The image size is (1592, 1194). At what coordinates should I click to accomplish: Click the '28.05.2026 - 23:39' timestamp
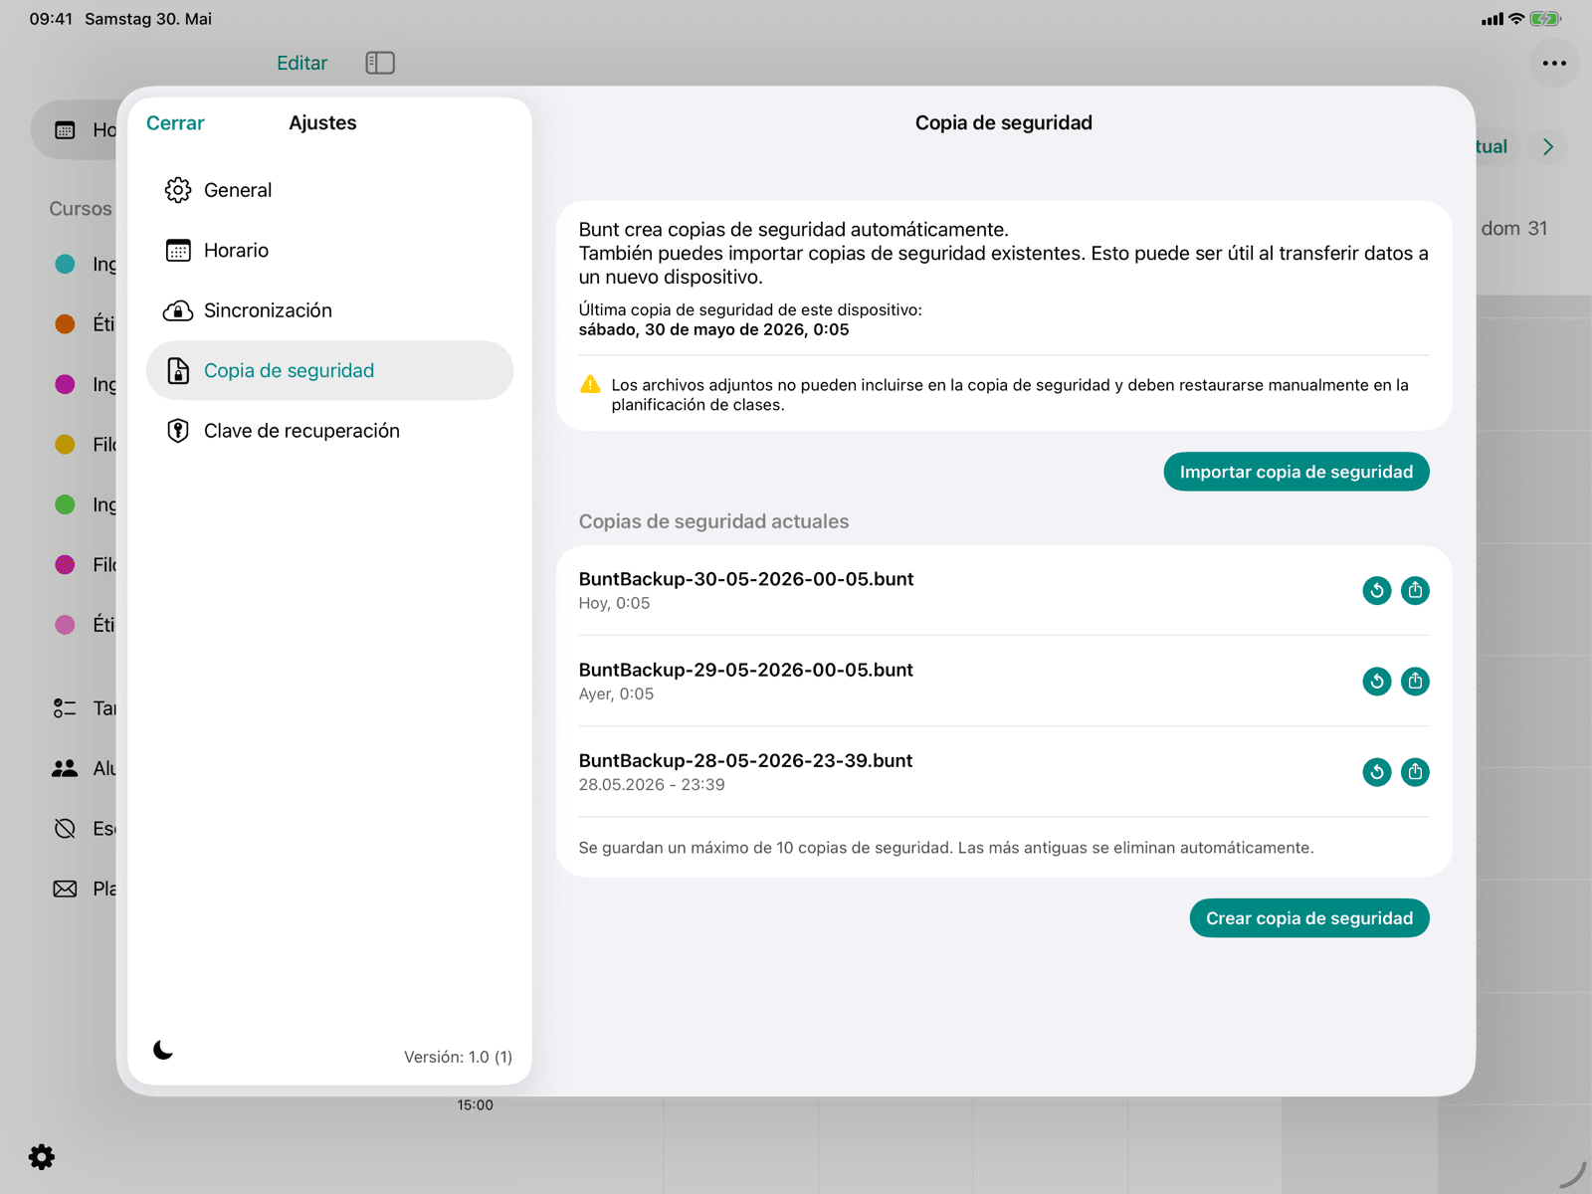click(x=652, y=785)
